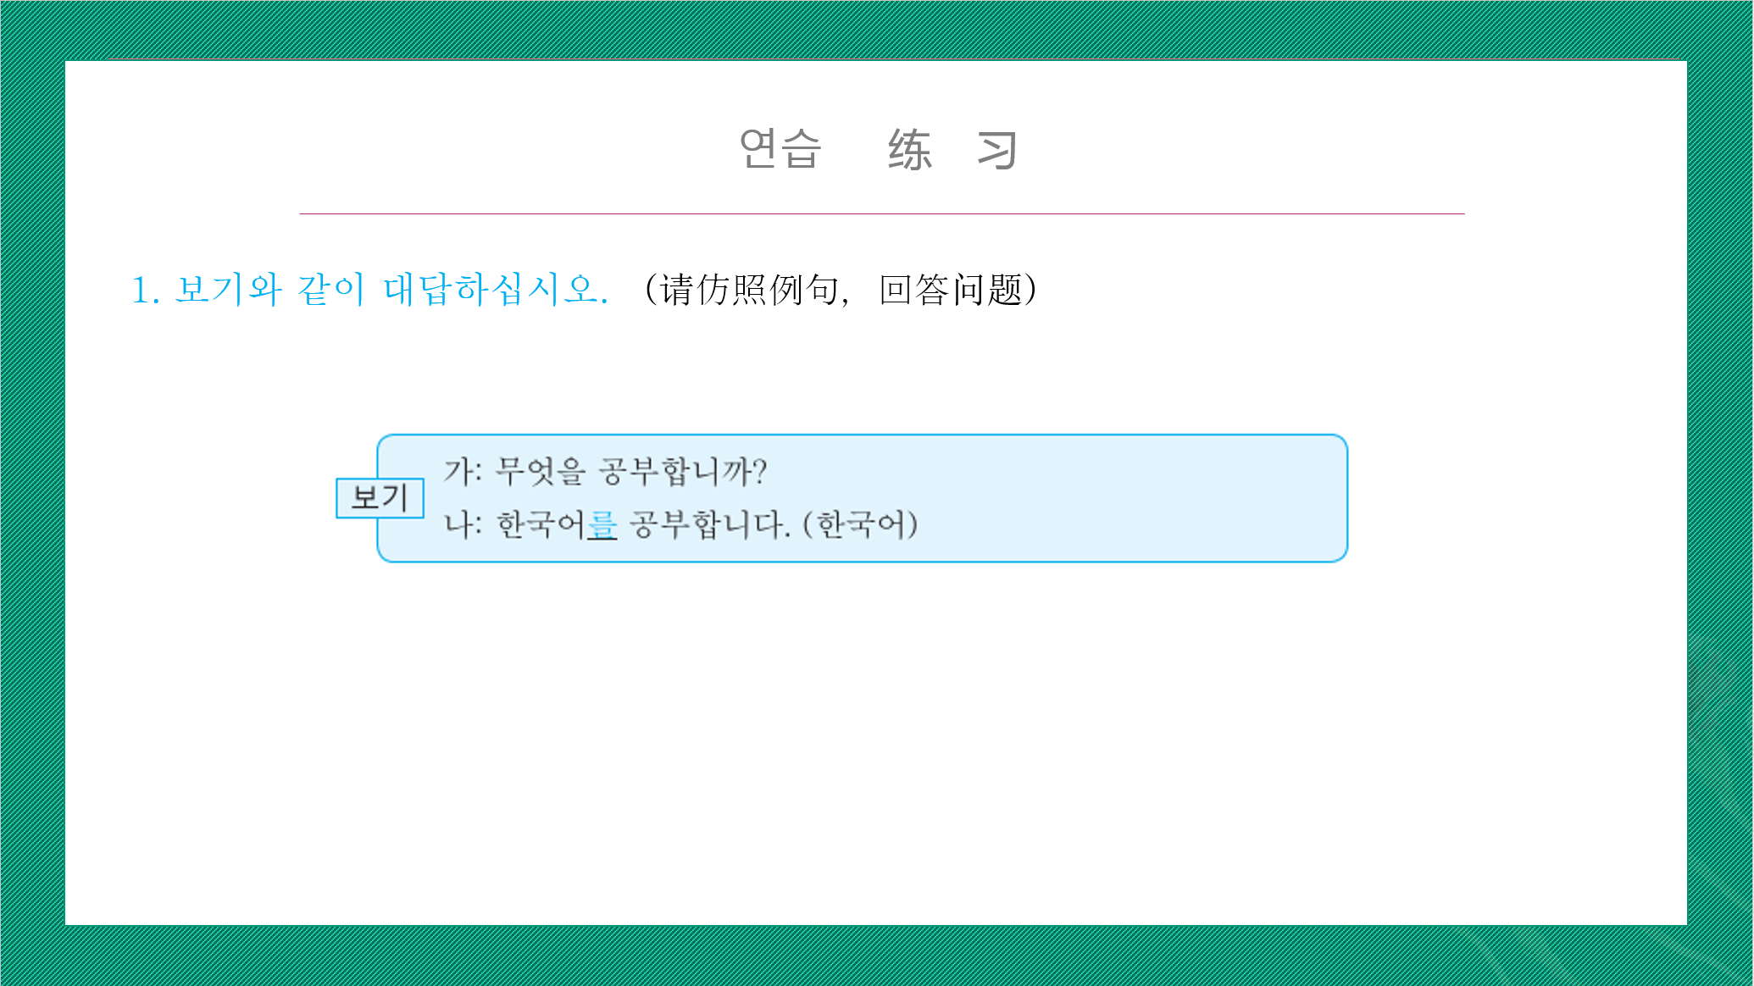Click the Chinese phrase 回答问题

point(951,290)
